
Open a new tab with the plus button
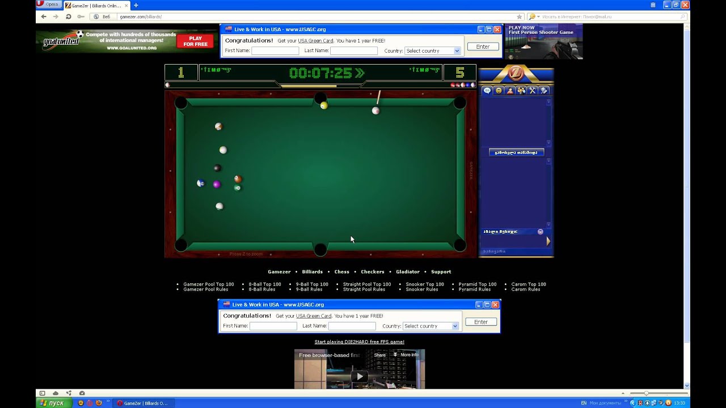[136, 5]
